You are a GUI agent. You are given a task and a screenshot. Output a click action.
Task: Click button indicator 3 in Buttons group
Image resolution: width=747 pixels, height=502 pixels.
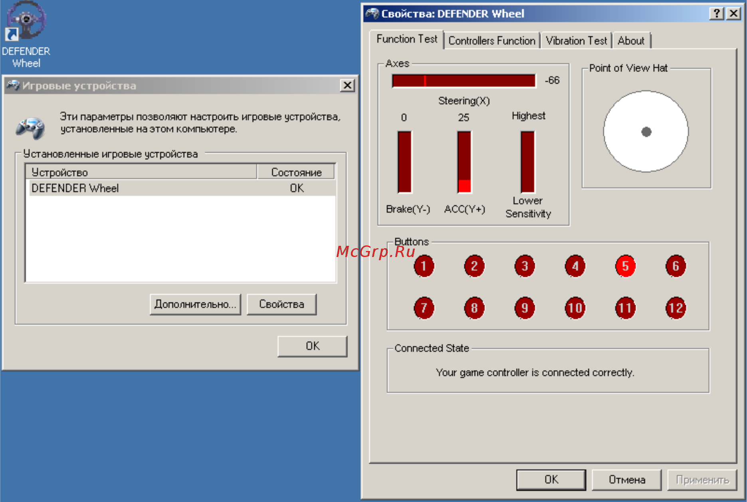[525, 266]
